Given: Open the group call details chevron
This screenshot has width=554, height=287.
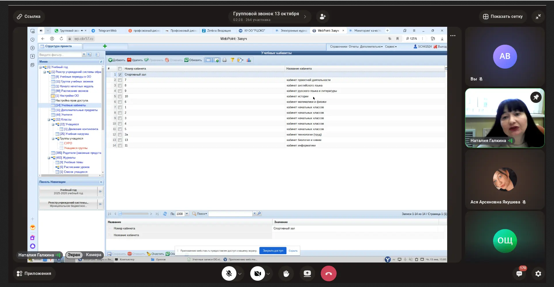Looking at the screenshot, I should click(x=305, y=17).
